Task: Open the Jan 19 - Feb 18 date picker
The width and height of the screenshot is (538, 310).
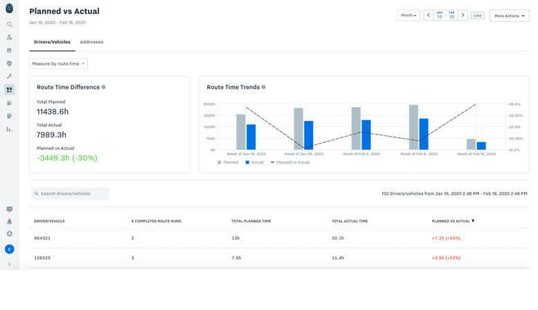Action: coord(445,15)
